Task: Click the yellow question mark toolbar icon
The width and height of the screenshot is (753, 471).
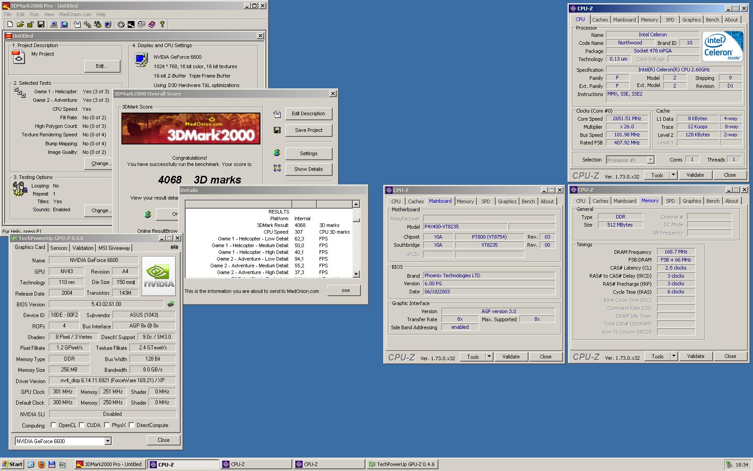Action: pyautogui.click(x=162, y=25)
